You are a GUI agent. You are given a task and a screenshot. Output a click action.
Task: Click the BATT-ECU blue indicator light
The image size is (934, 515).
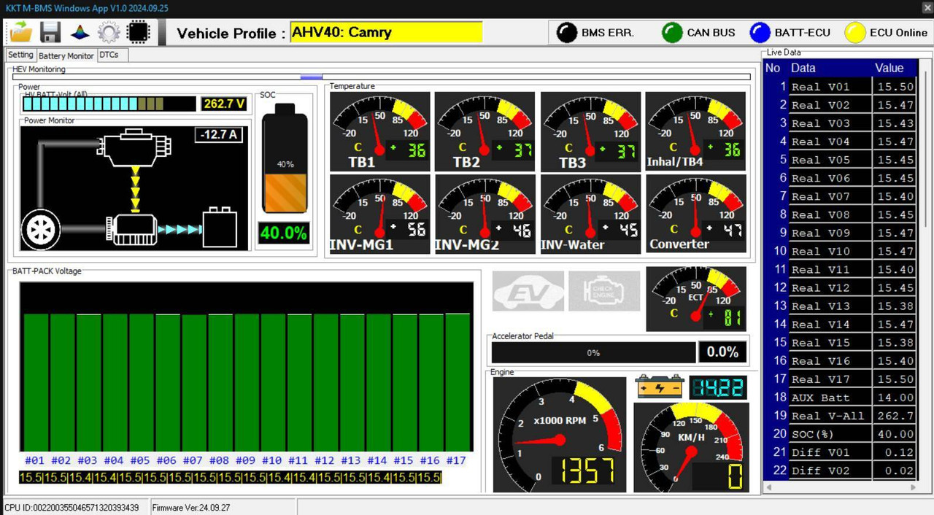[760, 33]
